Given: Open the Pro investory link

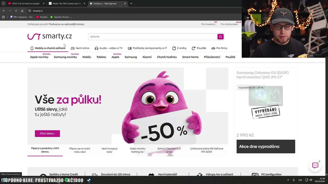Looking at the screenshot, I should click(x=208, y=24).
